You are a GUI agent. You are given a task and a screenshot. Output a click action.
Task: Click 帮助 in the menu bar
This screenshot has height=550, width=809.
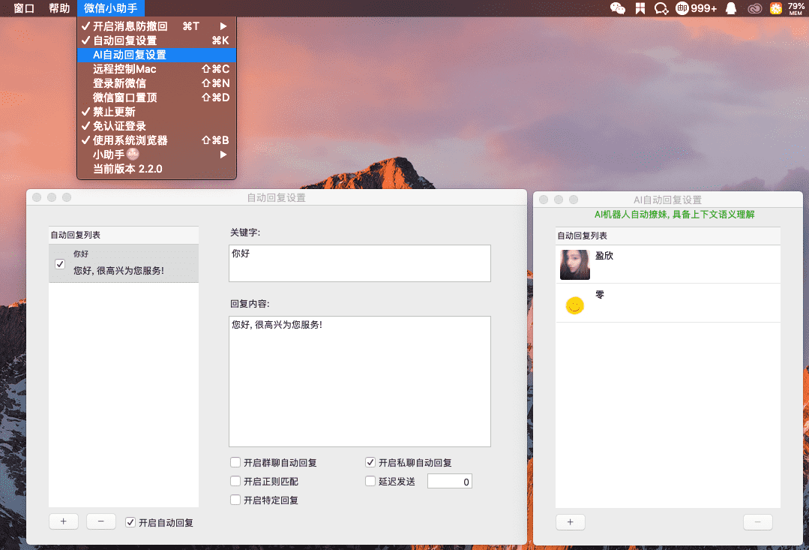(59, 8)
